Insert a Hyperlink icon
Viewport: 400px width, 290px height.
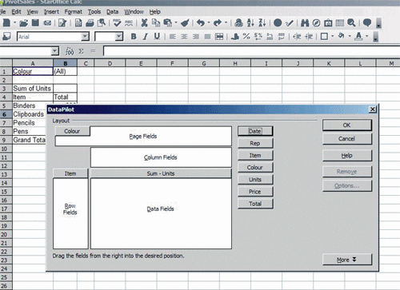click(x=238, y=23)
